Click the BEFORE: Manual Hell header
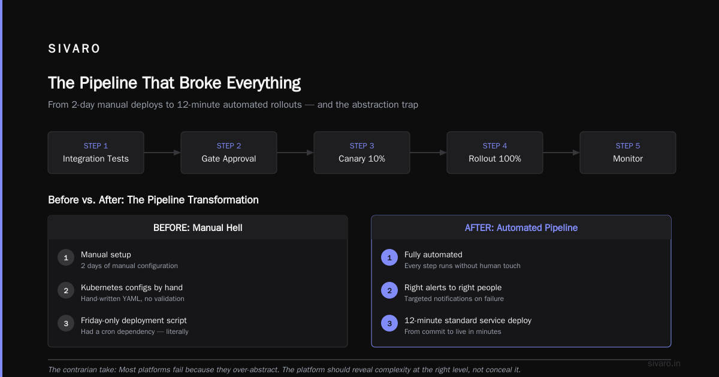Image resolution: width=719 pixels, height=377 pixels. tap(198, 228)
